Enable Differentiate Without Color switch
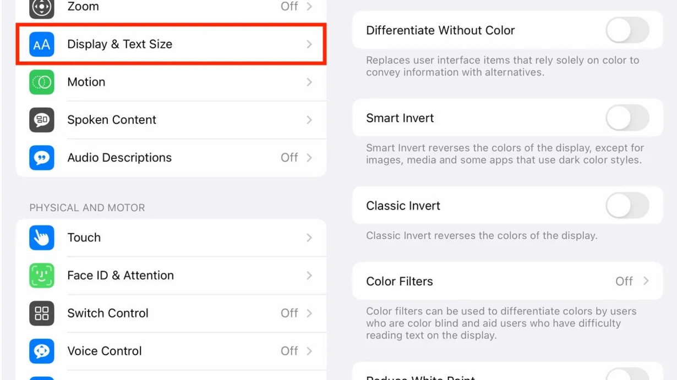 (627, 30)
